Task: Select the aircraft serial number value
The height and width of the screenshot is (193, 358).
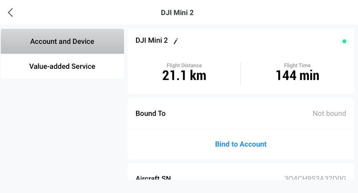Action: 315,177
